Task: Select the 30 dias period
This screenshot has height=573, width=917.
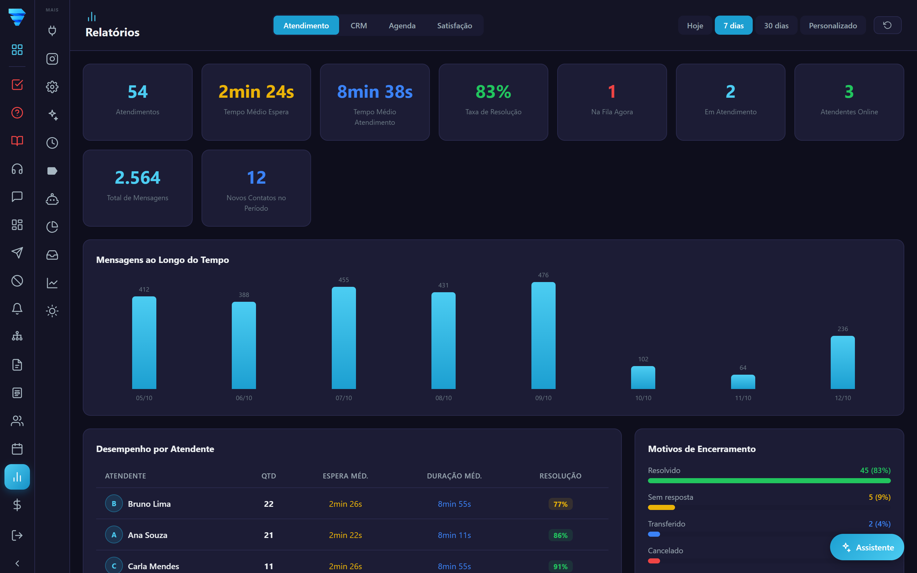Action: point(776,25)
